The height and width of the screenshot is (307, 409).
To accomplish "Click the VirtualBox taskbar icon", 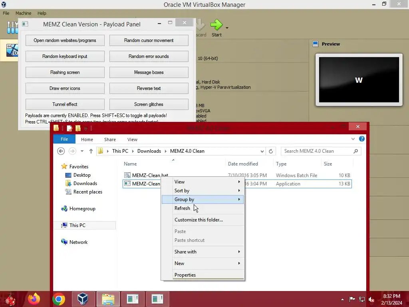I will pos(83,299).
